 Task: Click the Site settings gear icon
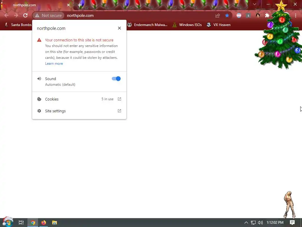point(39,111)
